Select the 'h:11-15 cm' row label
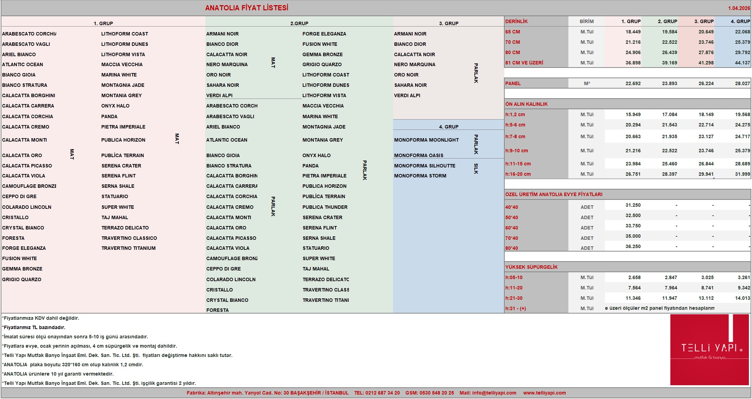752x399 pixels. point(518,164)
